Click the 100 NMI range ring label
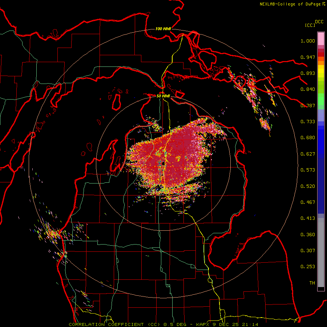The width and height of the screenshot is (327, 327). [163, 29]
